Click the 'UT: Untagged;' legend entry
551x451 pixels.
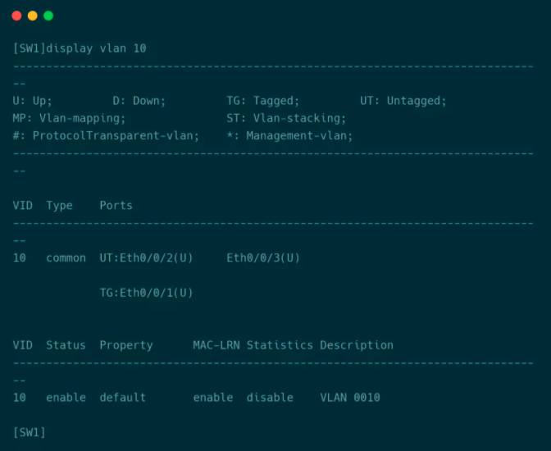[403, 101]
